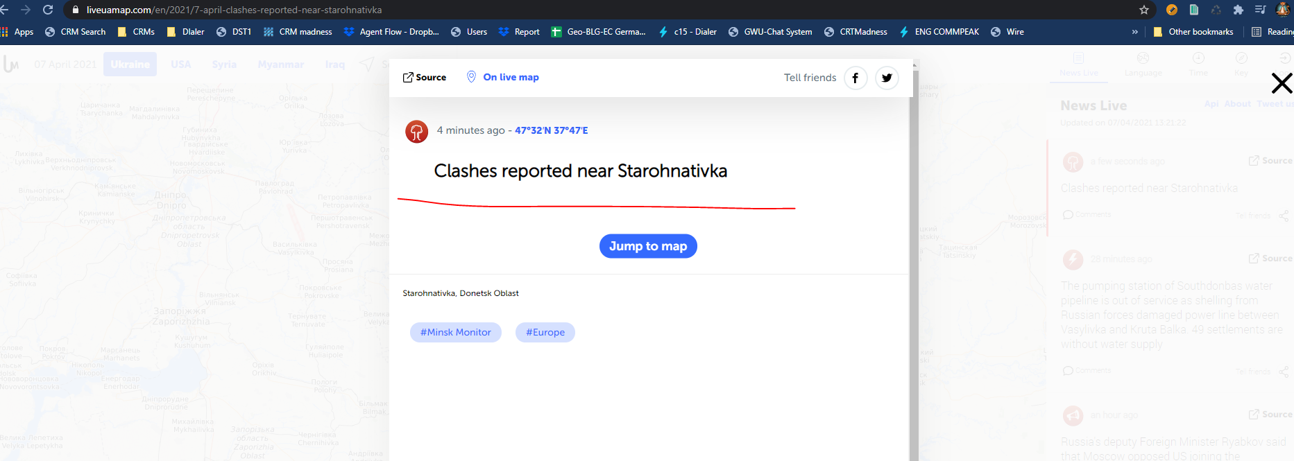Open the Geo-BLG-EC Germa bookmark

pyautogui.click(x=598, y=32)
